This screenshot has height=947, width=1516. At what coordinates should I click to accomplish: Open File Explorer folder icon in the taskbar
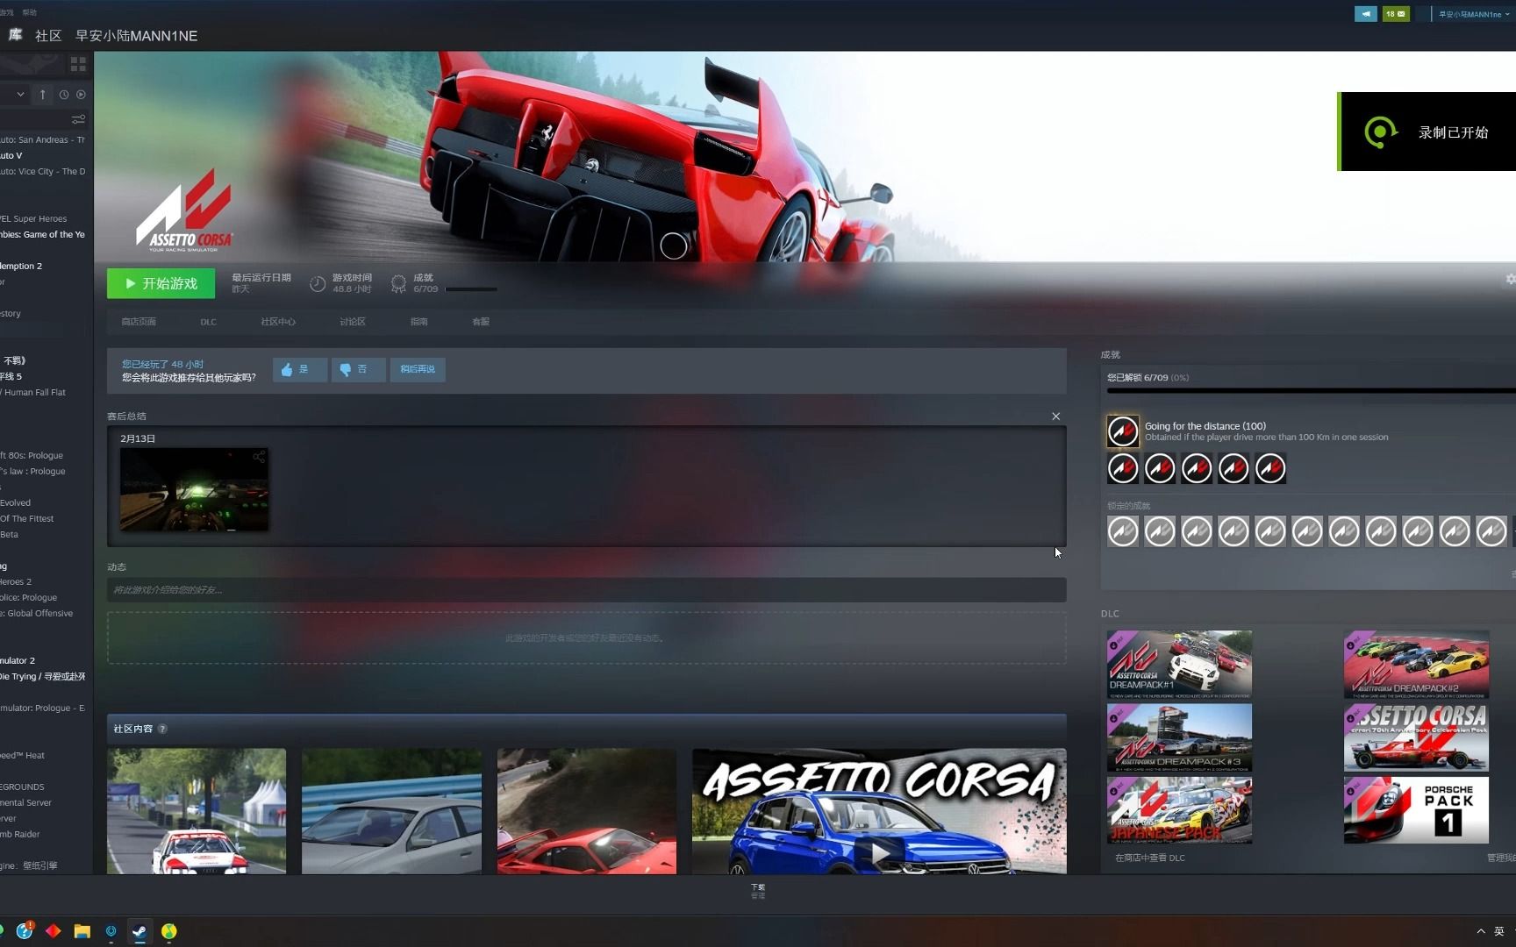click(x=82, y=931)
